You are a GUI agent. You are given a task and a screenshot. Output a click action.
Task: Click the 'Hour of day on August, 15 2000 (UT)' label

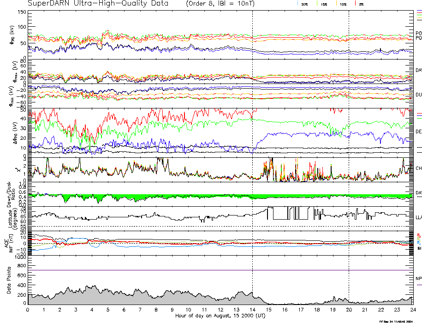click(x=220, y=316)
